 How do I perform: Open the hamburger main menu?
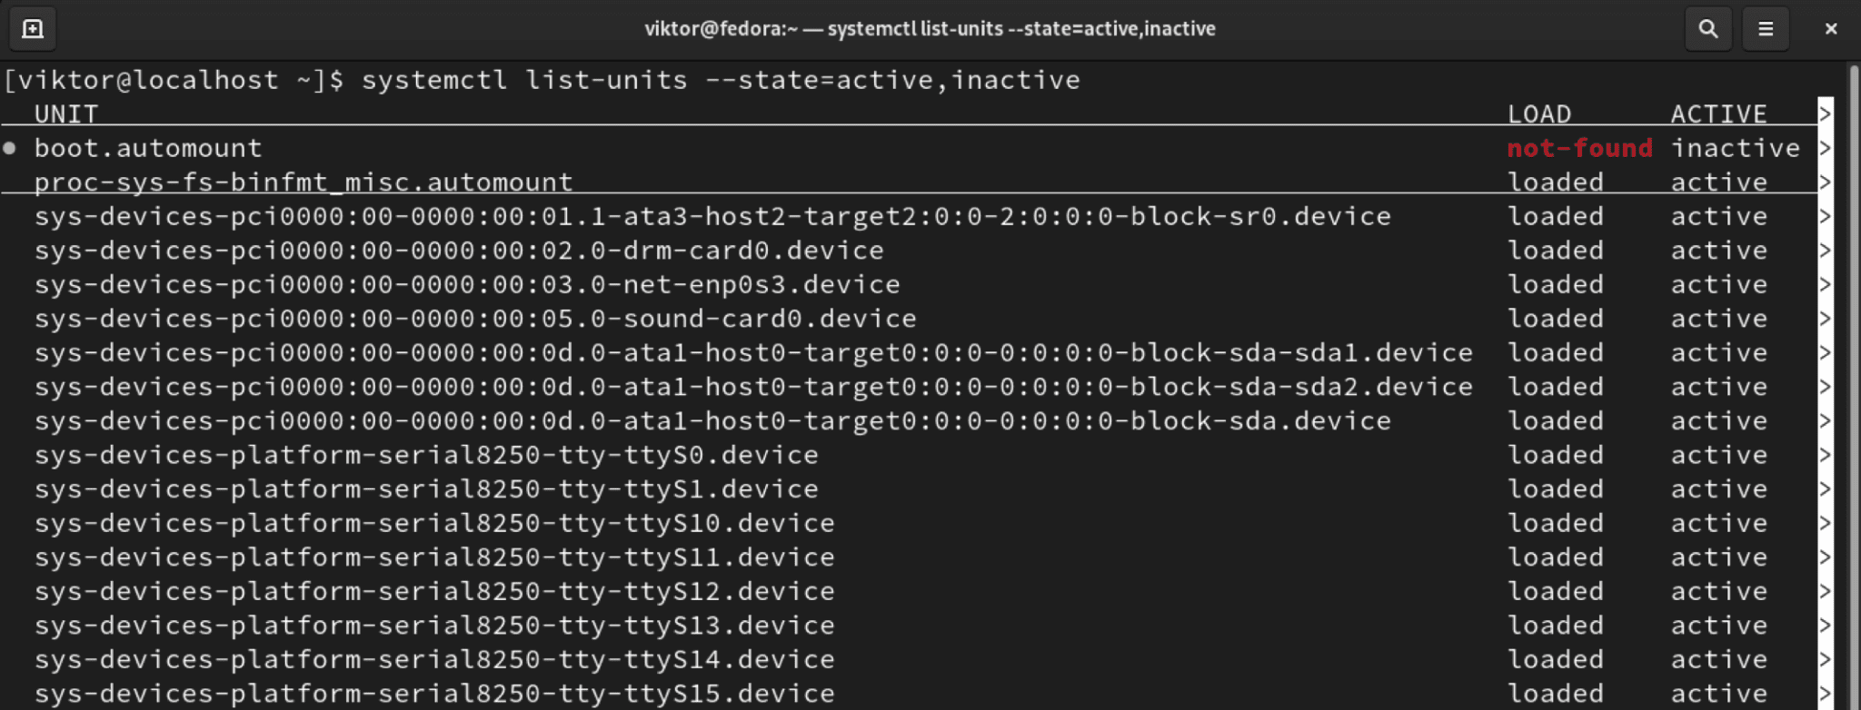coord(1766,29)
